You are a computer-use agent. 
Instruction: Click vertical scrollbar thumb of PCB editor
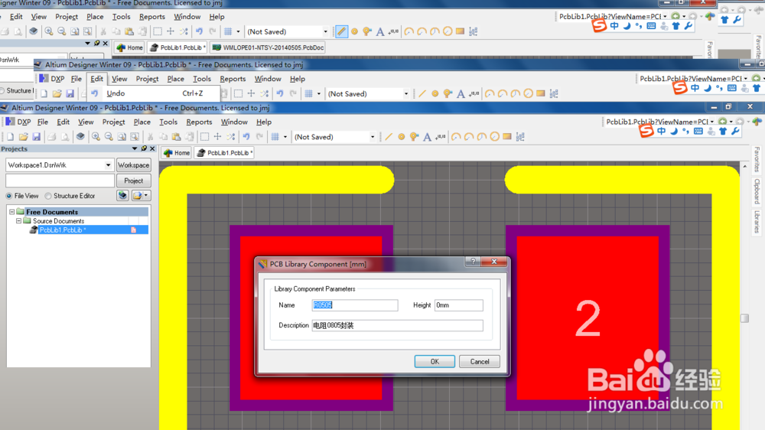point(744,318)
